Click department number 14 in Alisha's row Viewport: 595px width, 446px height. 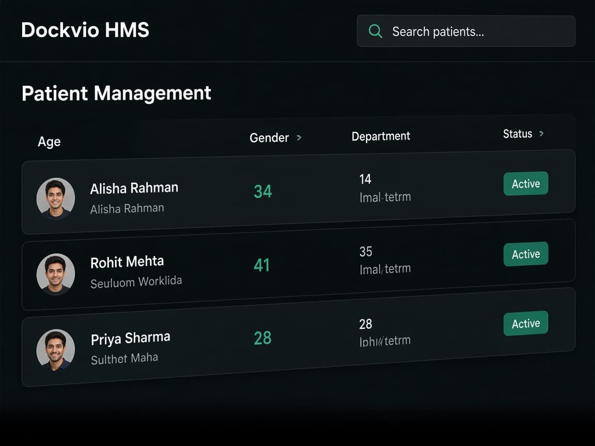pyautogui.click(x=365, y=179)
